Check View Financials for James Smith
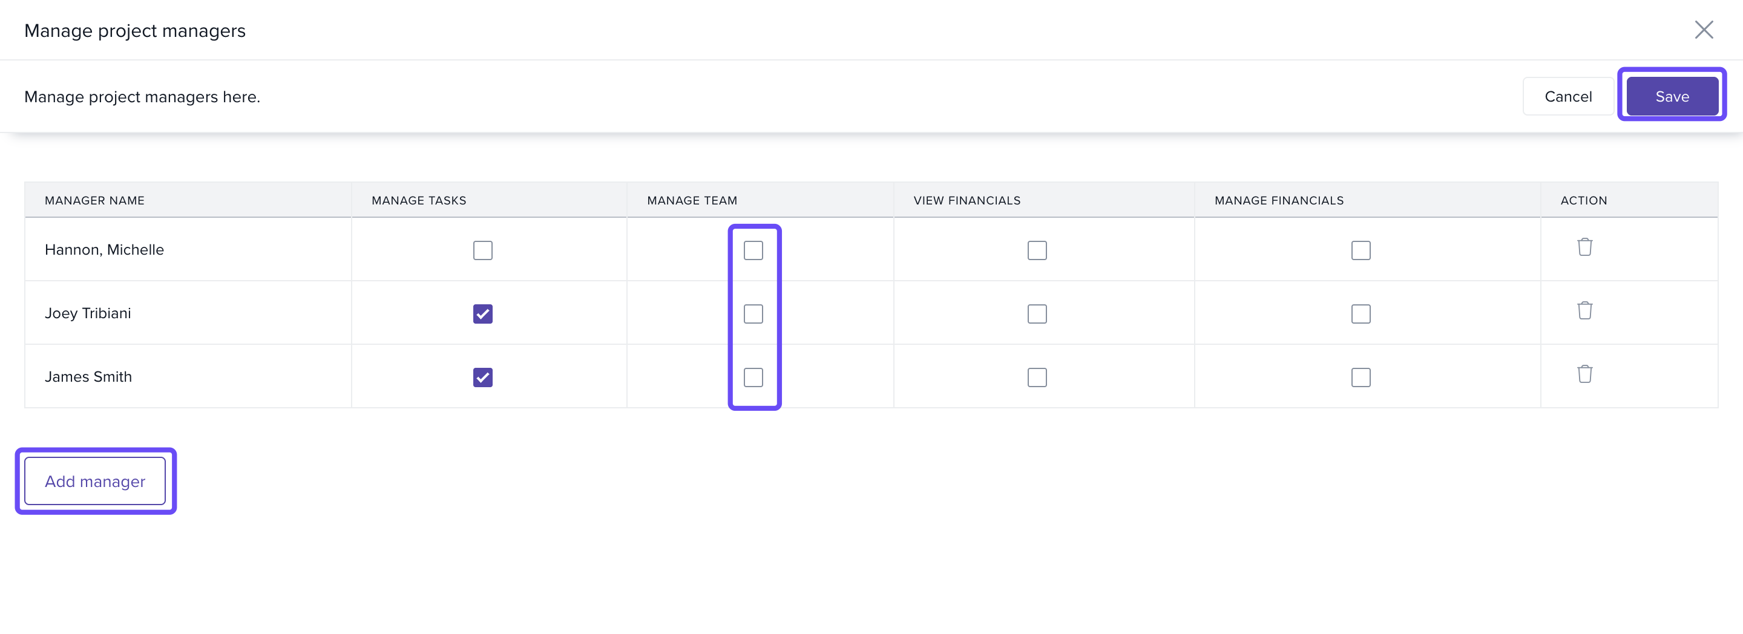The height and width of the screenshot is (634, 1743). tap(1037, 377)
